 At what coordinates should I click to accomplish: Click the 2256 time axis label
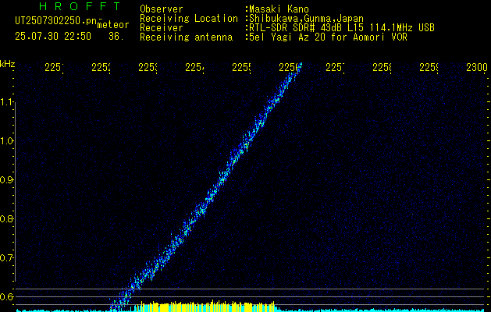(288, 67)
